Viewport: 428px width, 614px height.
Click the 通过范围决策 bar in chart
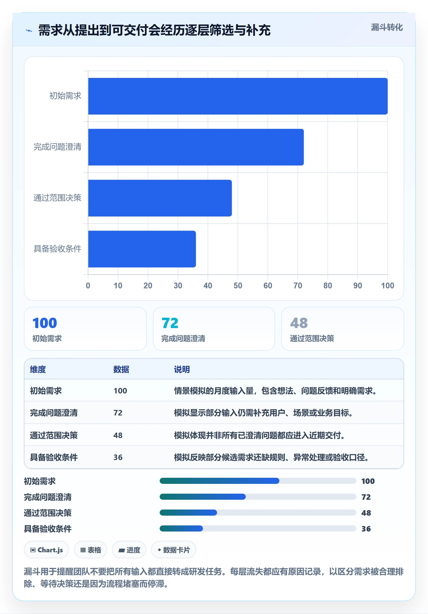pyautogui.click(x=160, y=198)
